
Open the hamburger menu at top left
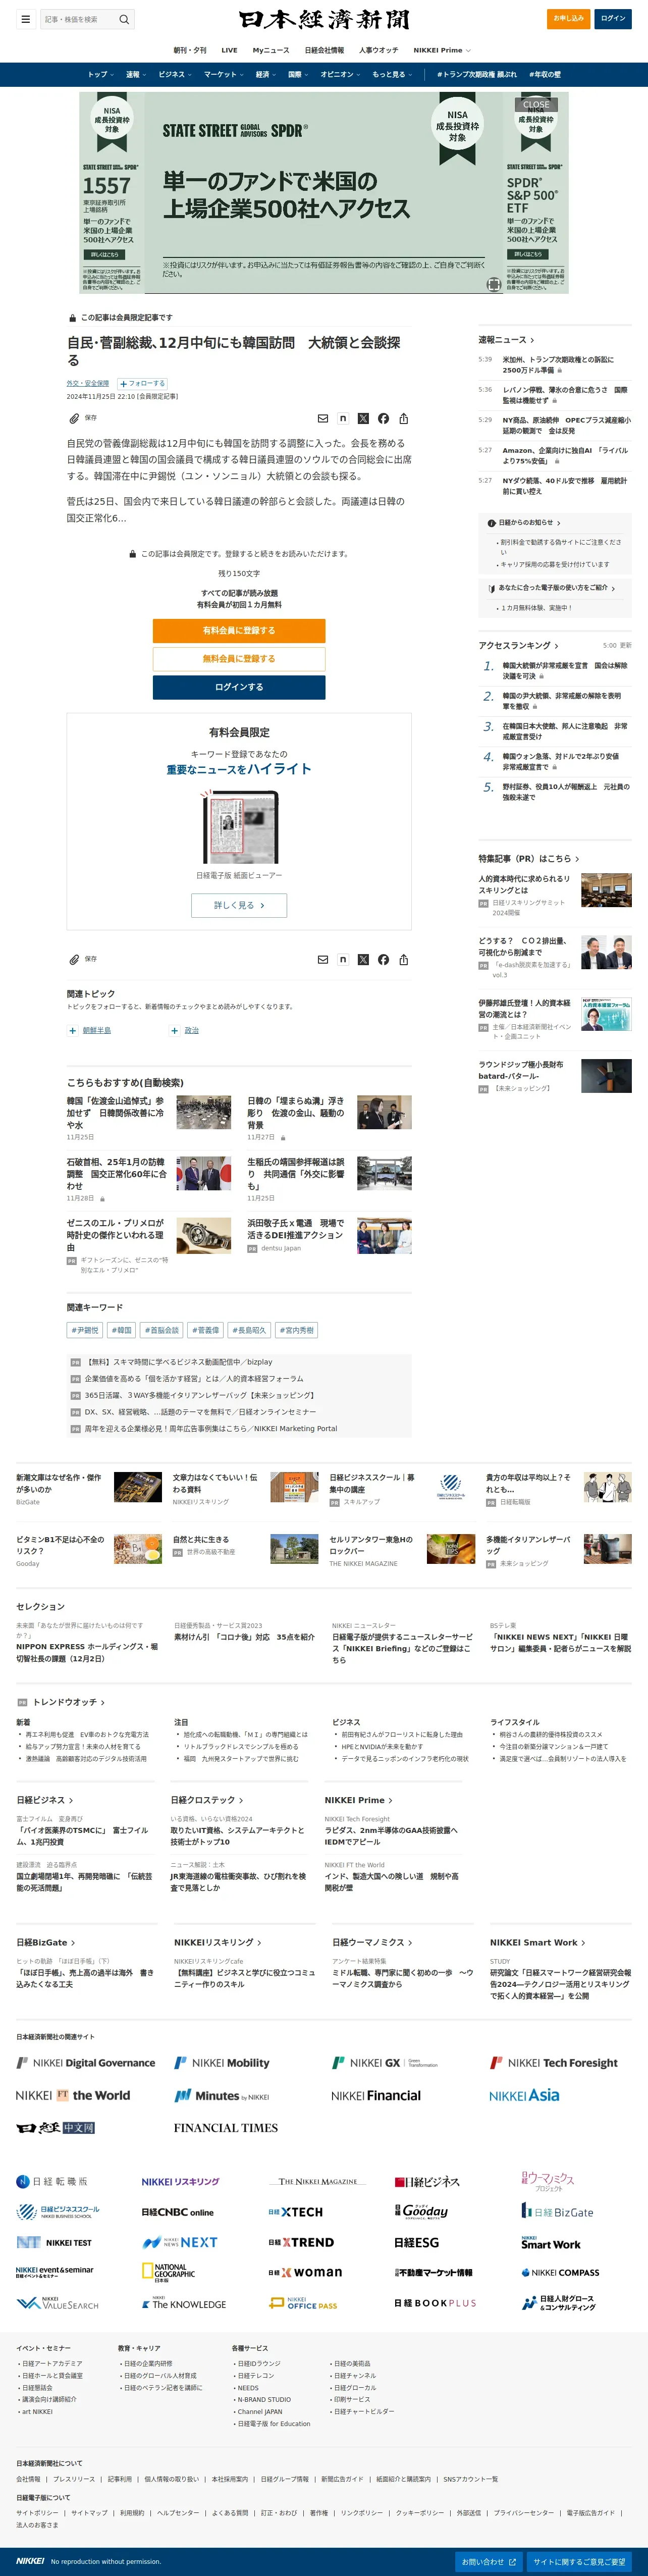click(x=25, y=19)
